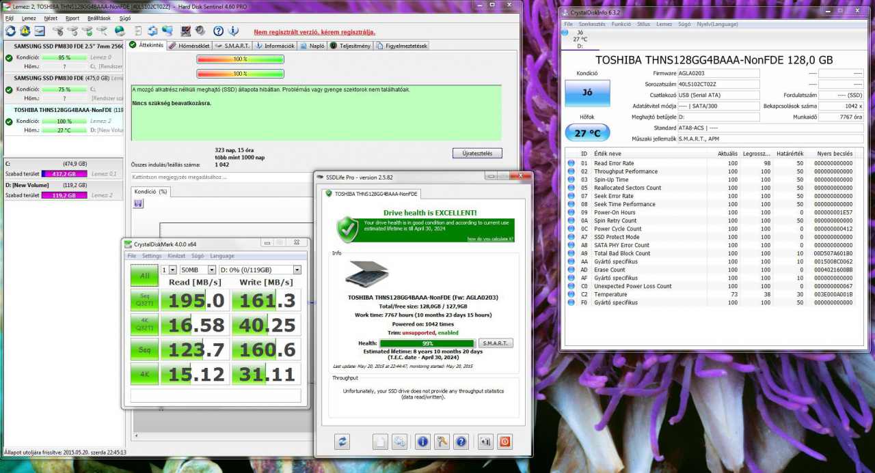This screenshot has width=875, height=473.
Task: Open Settings menu in CrystalDiskMark
Action: pos(152,256)
